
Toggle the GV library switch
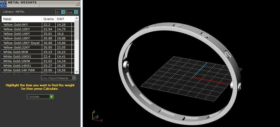pos(60,12)
